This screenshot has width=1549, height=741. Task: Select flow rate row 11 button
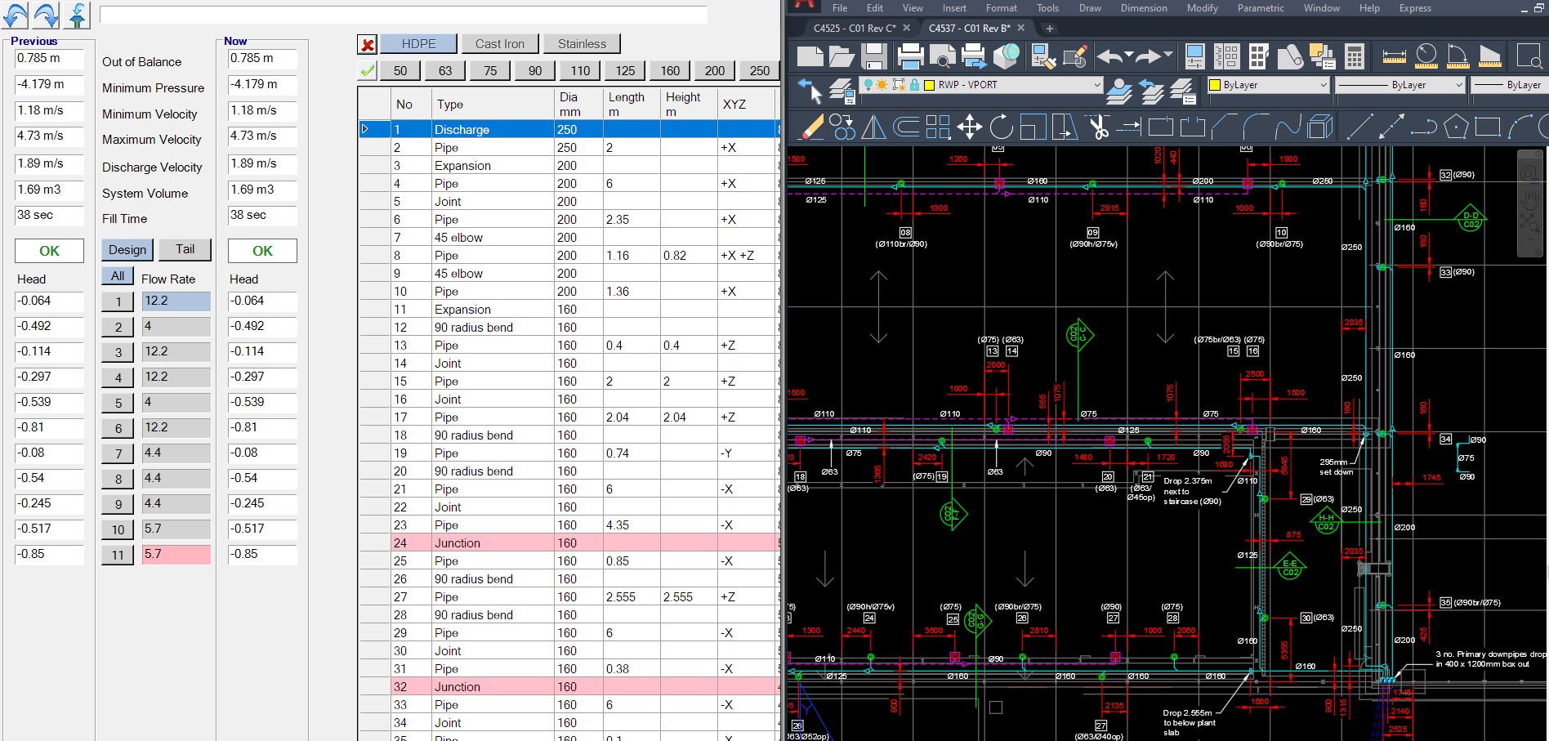point(118,555)
